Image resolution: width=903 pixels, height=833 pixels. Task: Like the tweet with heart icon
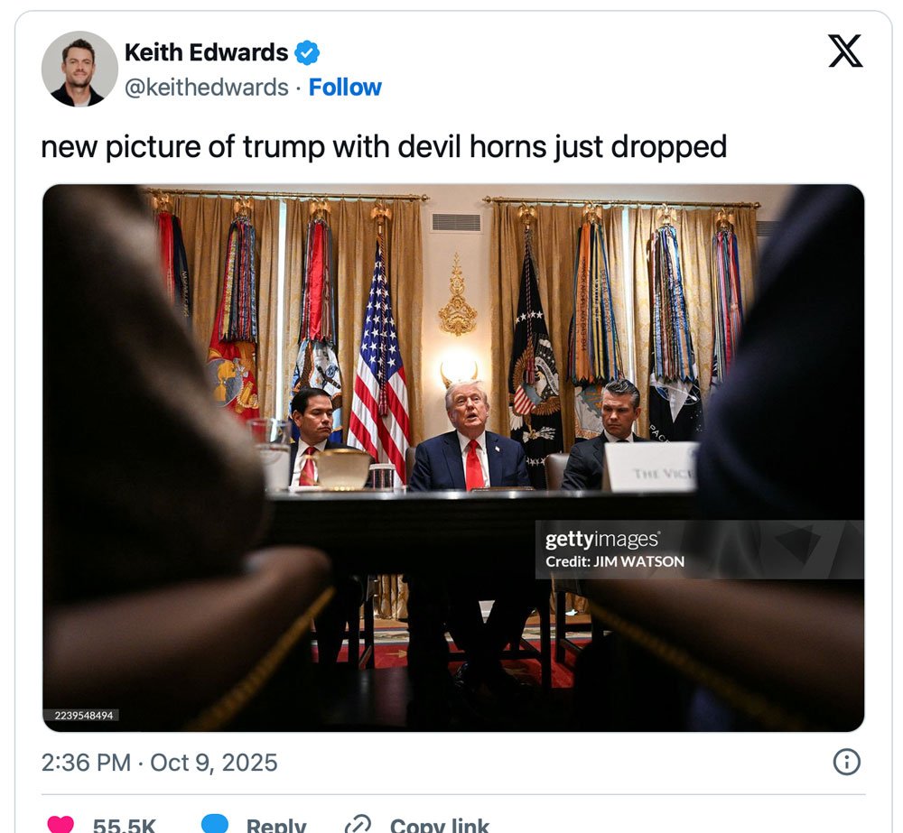[61, 824]
